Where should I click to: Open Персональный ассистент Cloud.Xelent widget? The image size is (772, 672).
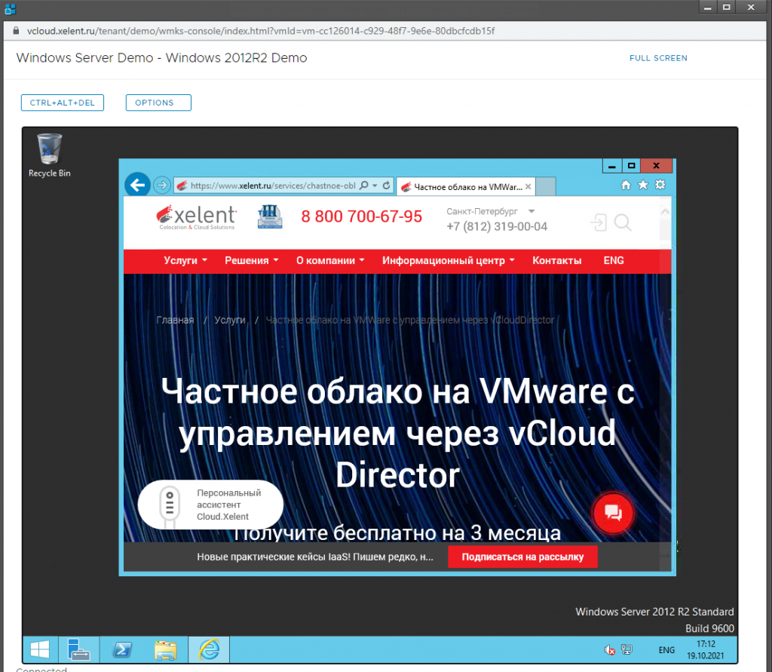tap(211, 505)
